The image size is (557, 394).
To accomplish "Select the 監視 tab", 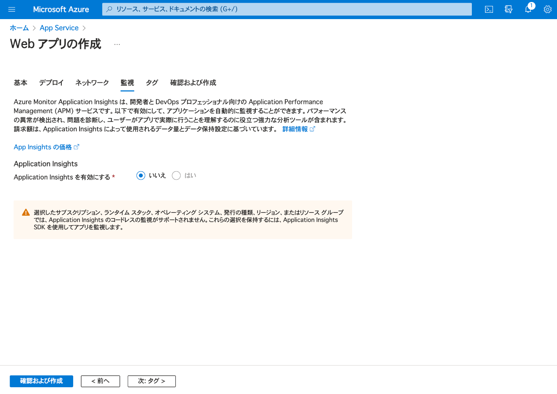I will [127, 83].
